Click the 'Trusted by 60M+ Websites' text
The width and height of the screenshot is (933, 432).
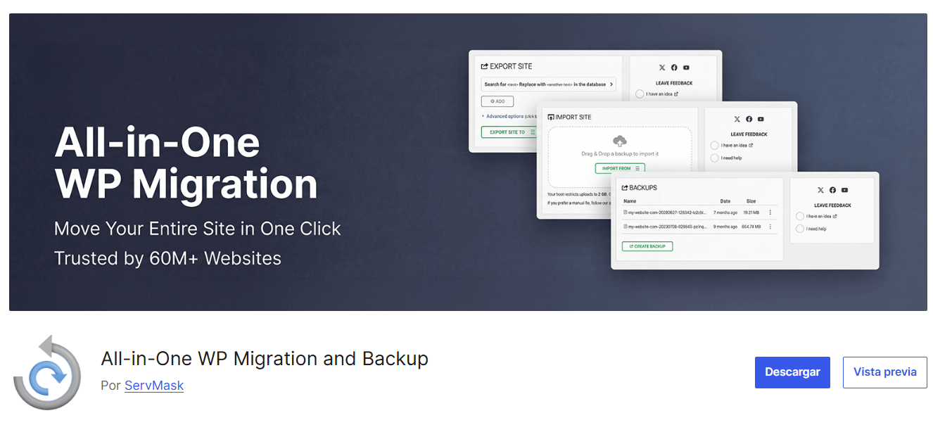click(x=167, y=258)
